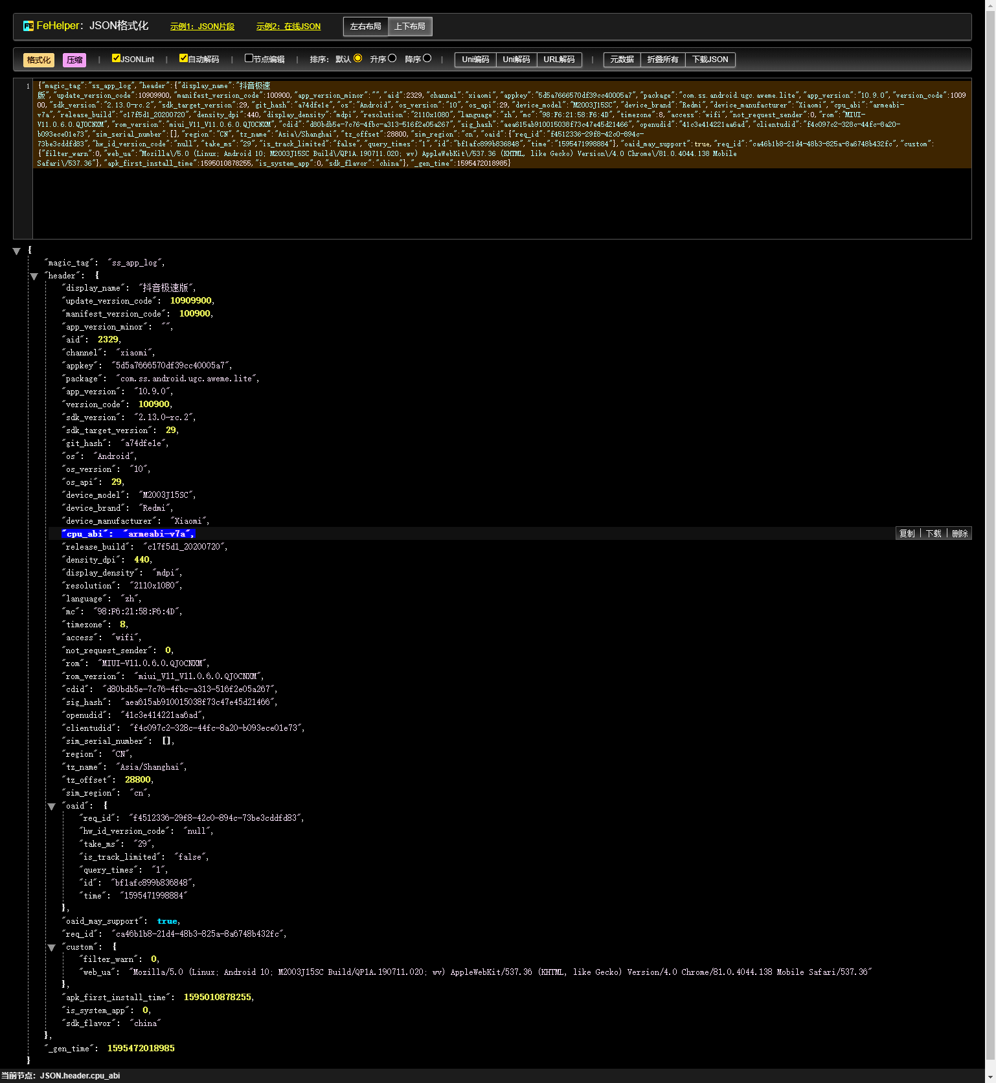Screen dimensions: 996x1083
Task: Click device_brand value "Redmi"
Action: coord(154,508)
